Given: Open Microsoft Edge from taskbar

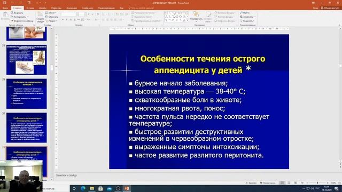Looking at the screenshot, I should (x=83, y=188).
